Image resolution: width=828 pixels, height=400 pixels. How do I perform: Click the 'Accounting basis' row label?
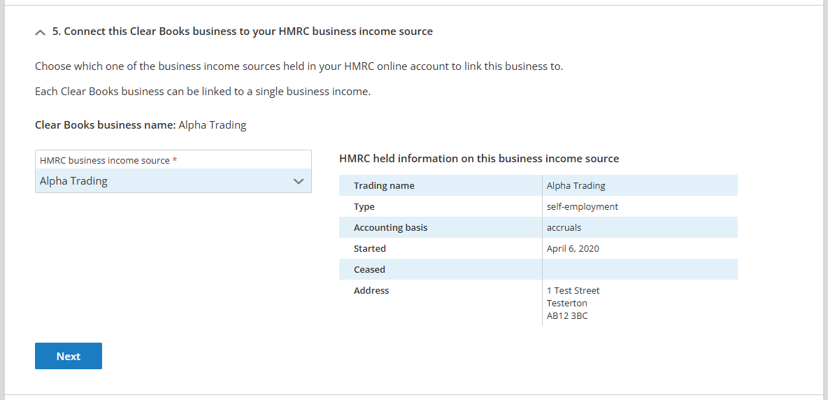point(390,228)
